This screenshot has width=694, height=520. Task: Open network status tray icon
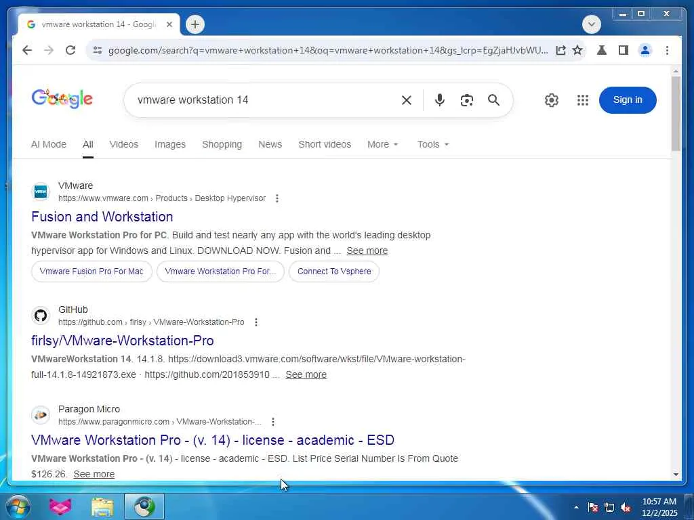[609, 508]
